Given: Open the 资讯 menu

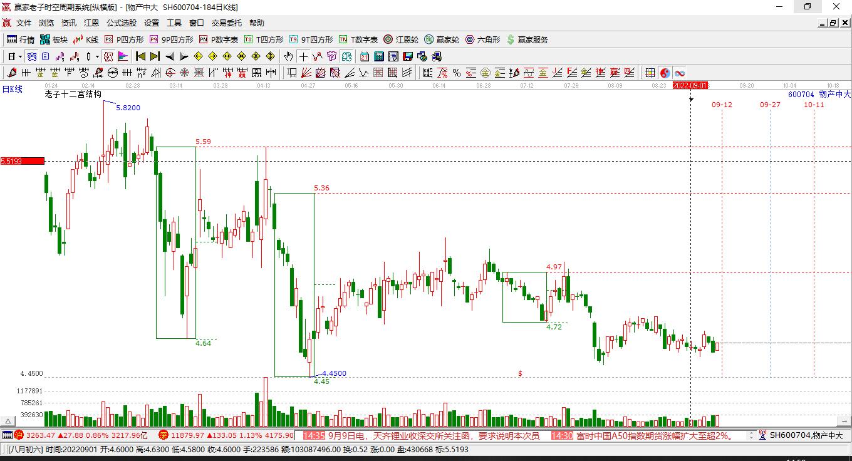Looking at the screenshot, I should coord(69,23).
